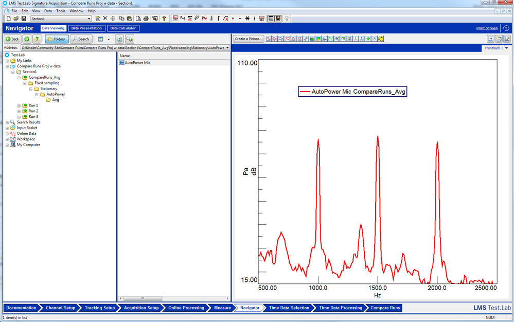Click the magnifier with green arrow icon
514x322 pixels.
coord(130,39)
